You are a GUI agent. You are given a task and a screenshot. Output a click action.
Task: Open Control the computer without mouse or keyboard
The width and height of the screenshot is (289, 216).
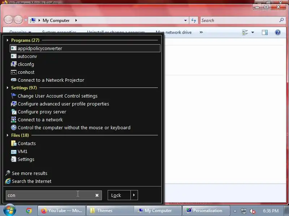74,128
